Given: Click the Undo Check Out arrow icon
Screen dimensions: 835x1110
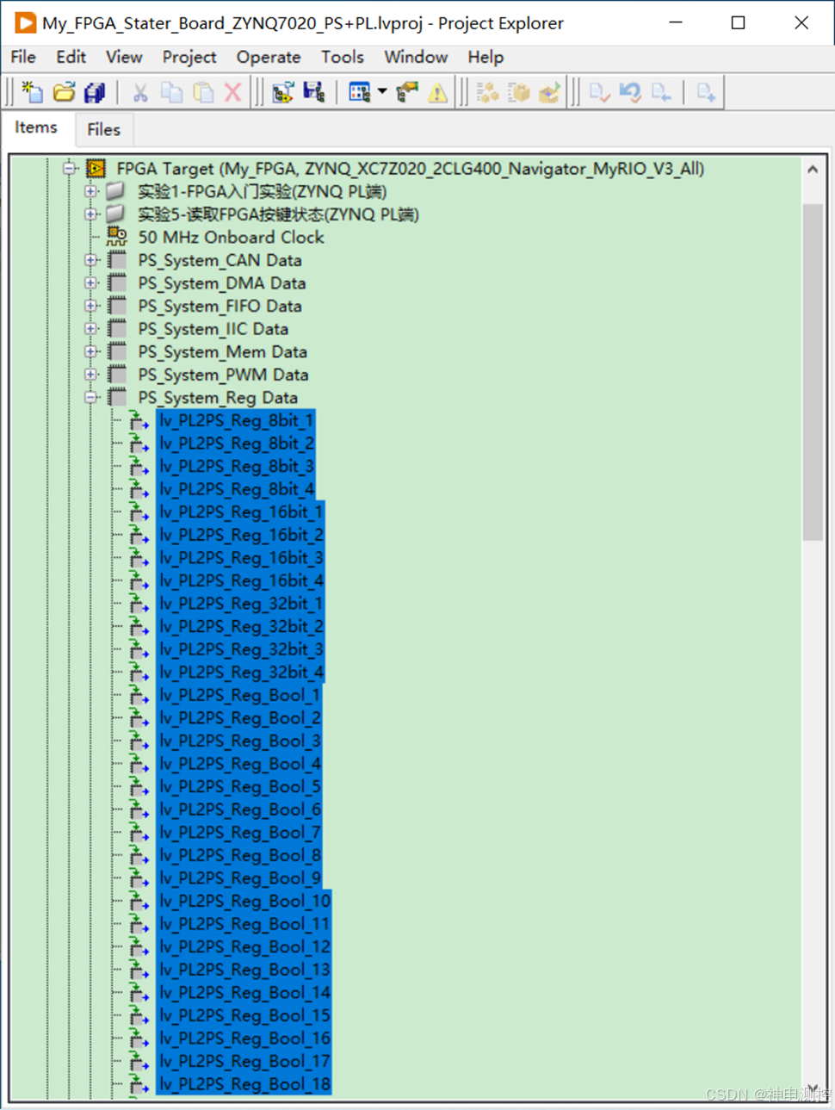Looking at the screenshot, I should point(630,92).
